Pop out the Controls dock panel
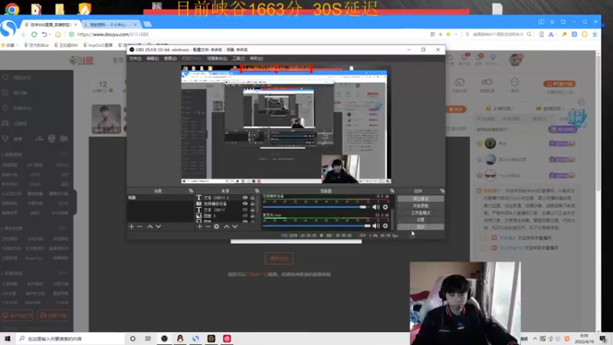Image resolution: width=613 pixels, height=345 pixels. point(442,191)
